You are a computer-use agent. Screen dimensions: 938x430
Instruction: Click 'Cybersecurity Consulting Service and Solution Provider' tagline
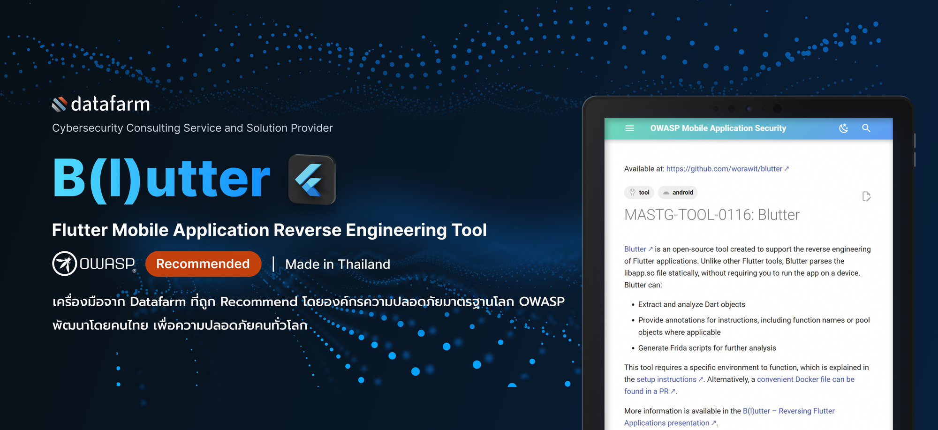click(x=192, y=128)
